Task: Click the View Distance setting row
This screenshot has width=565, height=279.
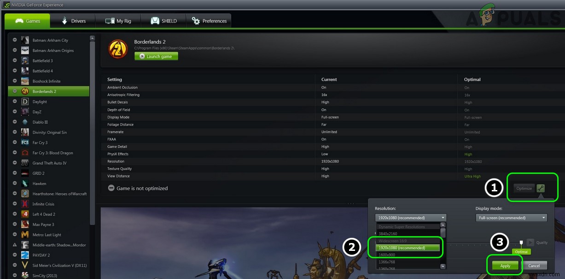Action: 332,176
